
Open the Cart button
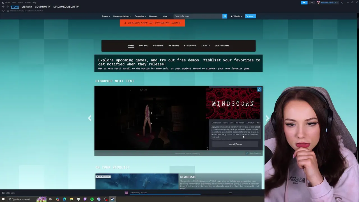pos(250,16)
